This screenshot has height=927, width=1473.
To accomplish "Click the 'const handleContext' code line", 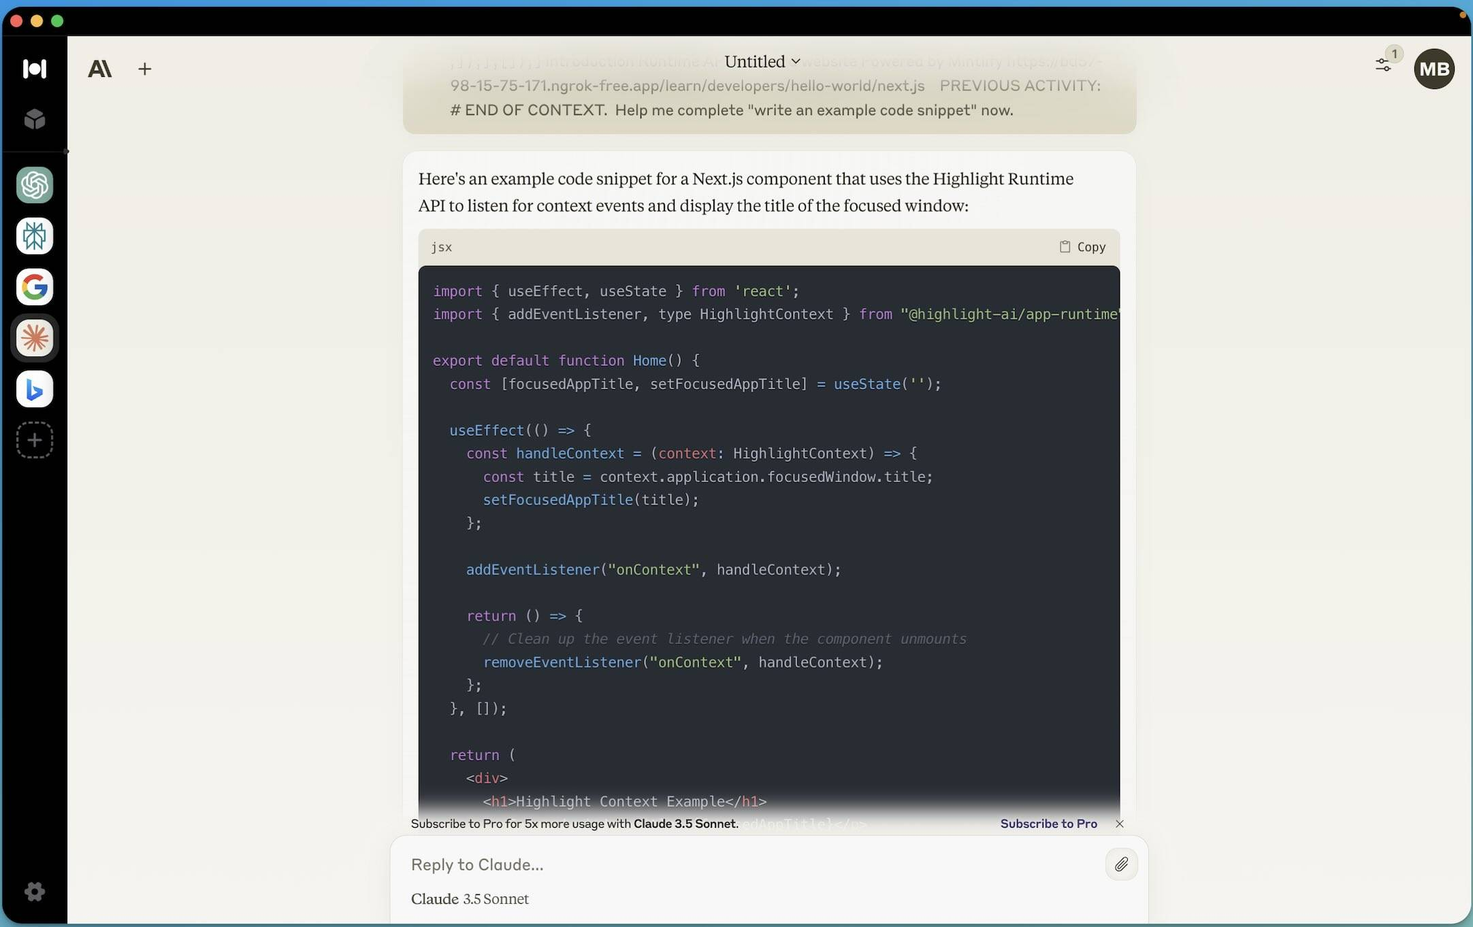I will click(692, 453).
